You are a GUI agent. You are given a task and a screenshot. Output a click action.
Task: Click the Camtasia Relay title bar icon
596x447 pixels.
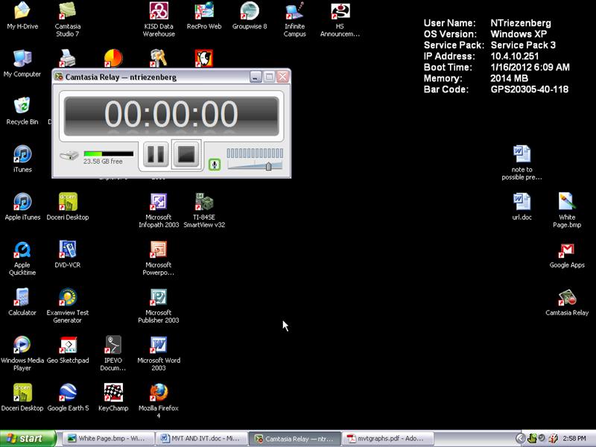(59, 77)
